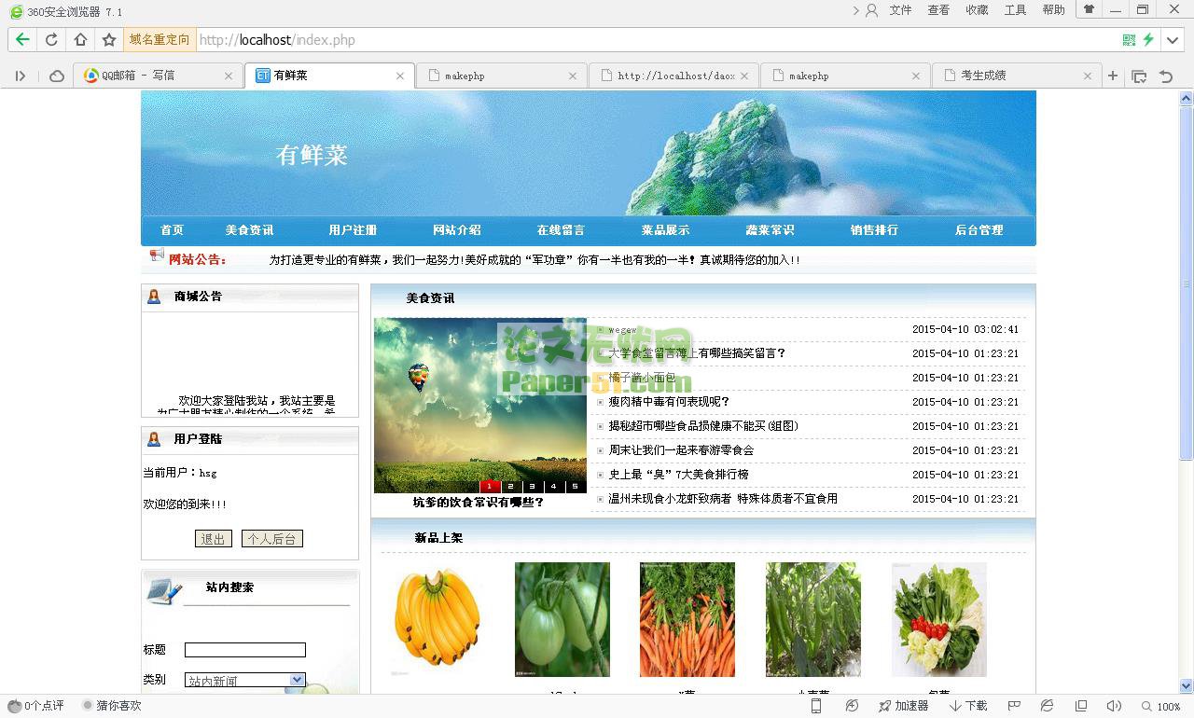Reload the page with the refresh icon
The width and height of the screenshot is (1194, 718).
point(51,39)
